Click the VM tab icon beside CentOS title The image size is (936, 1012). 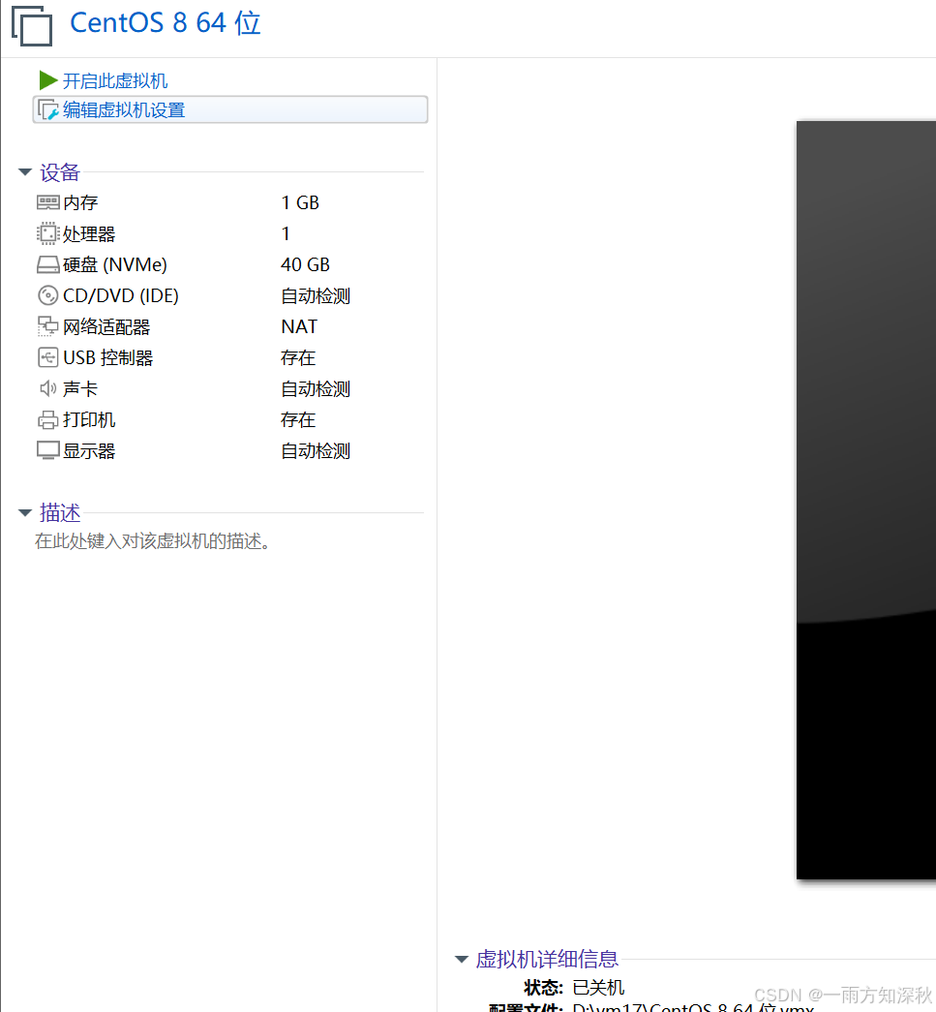32,26
